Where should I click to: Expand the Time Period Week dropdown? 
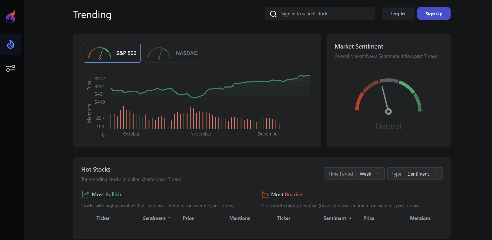[x=369, y=174]
